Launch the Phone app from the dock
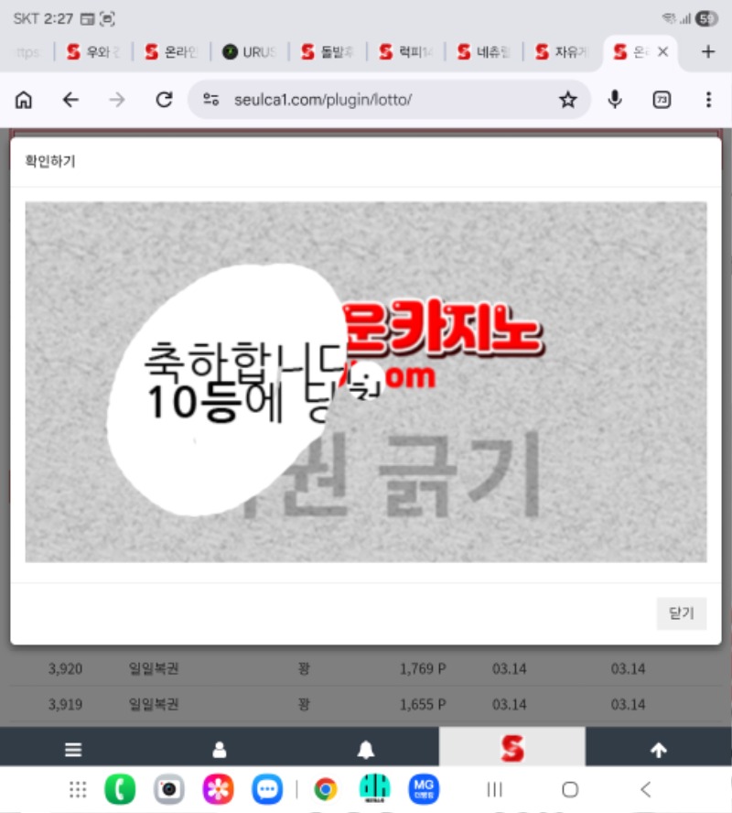Image resolution: width=732 pixels, height=813 pixels. point(120,789)
